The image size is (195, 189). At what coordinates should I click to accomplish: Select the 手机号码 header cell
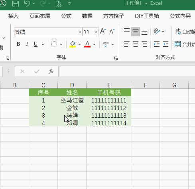pos(109,92)
